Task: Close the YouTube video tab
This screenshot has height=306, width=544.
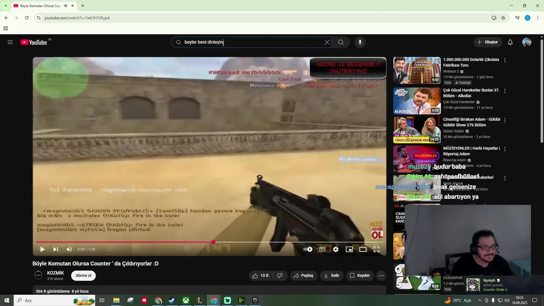Action: pyautogui.click(x=73, y=6)
